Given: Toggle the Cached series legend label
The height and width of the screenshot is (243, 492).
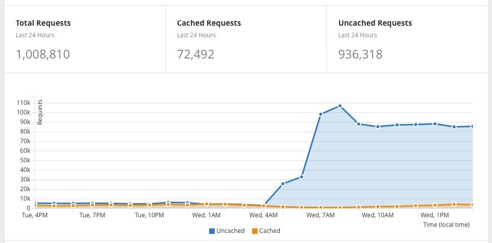Looking at the screenshot, I should click(x=269, y=231).
